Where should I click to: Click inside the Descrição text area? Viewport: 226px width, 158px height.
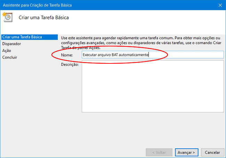click(x=153, y=86)
